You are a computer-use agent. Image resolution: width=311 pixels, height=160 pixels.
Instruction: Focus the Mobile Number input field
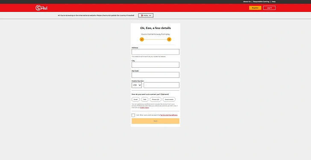click(x=161, y=85)
